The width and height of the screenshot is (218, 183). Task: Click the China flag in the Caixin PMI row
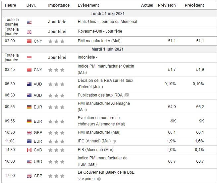[x=29, y=70]
